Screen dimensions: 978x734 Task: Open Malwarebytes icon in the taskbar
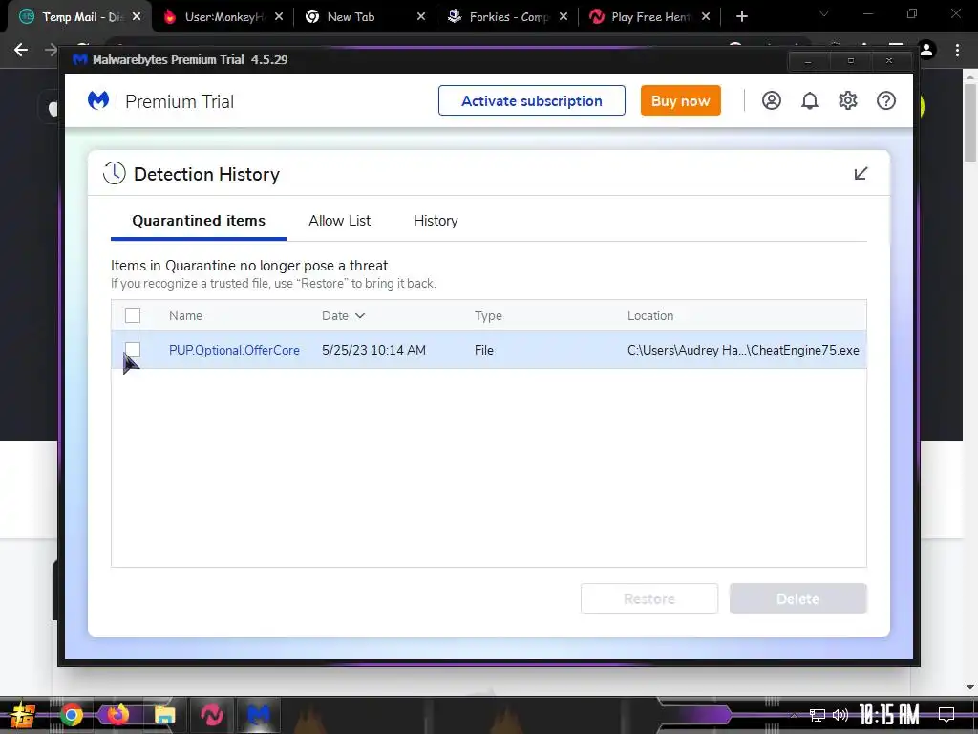point(258,715)
